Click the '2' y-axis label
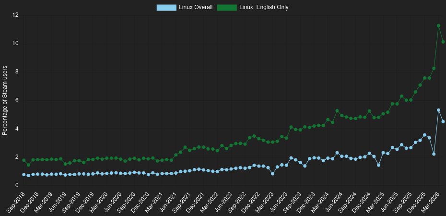Screen dimensions: 446x216 [x=17, y=157]
